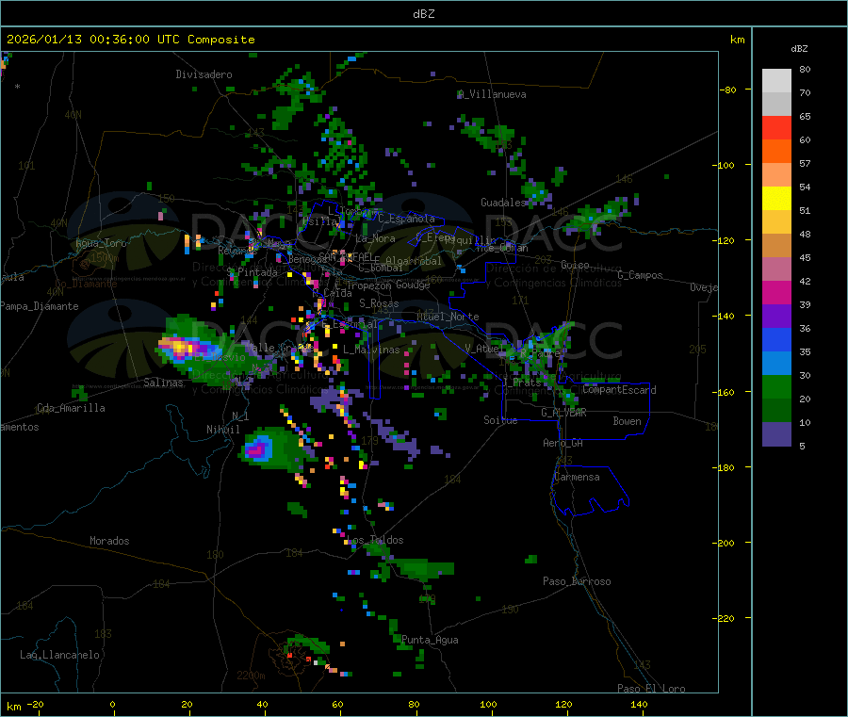
Task: Click the Paso_Barroso label
Action: 577,581
